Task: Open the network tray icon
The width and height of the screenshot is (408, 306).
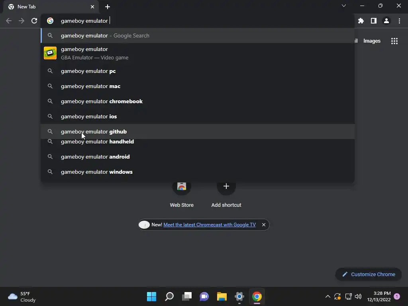Action: coord(348,296)
